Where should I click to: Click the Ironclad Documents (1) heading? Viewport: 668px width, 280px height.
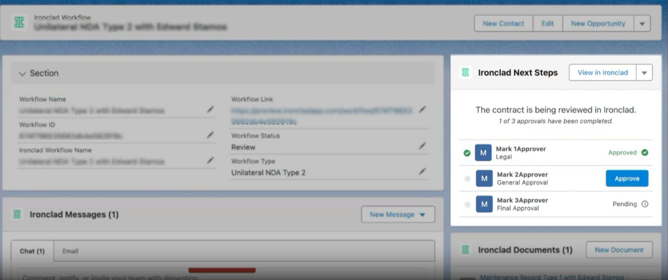point(525,250)
